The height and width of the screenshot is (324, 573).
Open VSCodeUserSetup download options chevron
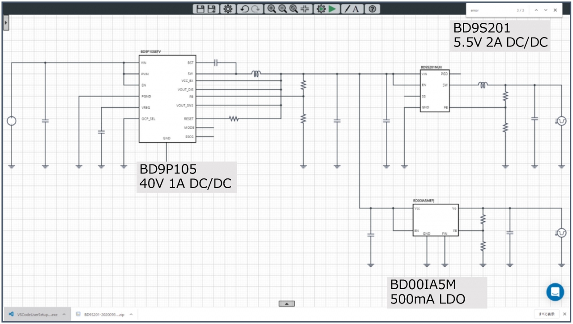(x=64, y=315)
